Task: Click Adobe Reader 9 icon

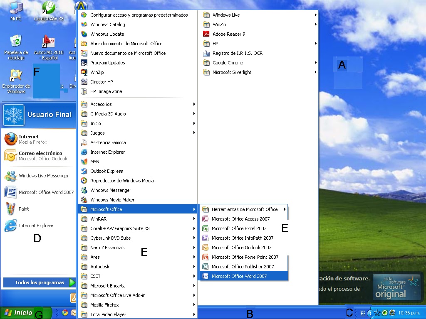Action: (x=206, y=34)
